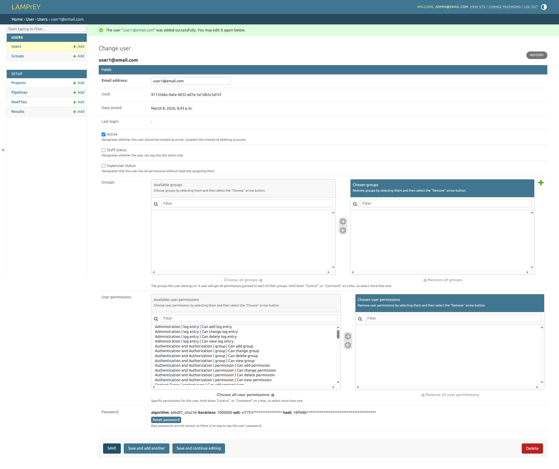Enable the Staff status checkbox
559x469 pixels.
tap(103, 150)
